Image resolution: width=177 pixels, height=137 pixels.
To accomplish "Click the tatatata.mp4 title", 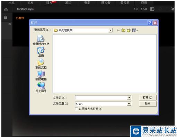I will 25,9.
